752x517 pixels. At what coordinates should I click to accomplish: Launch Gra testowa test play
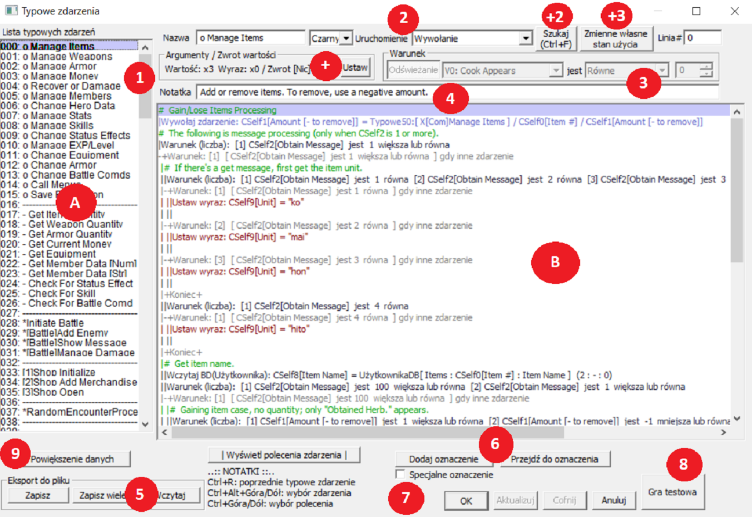point(672,492)
